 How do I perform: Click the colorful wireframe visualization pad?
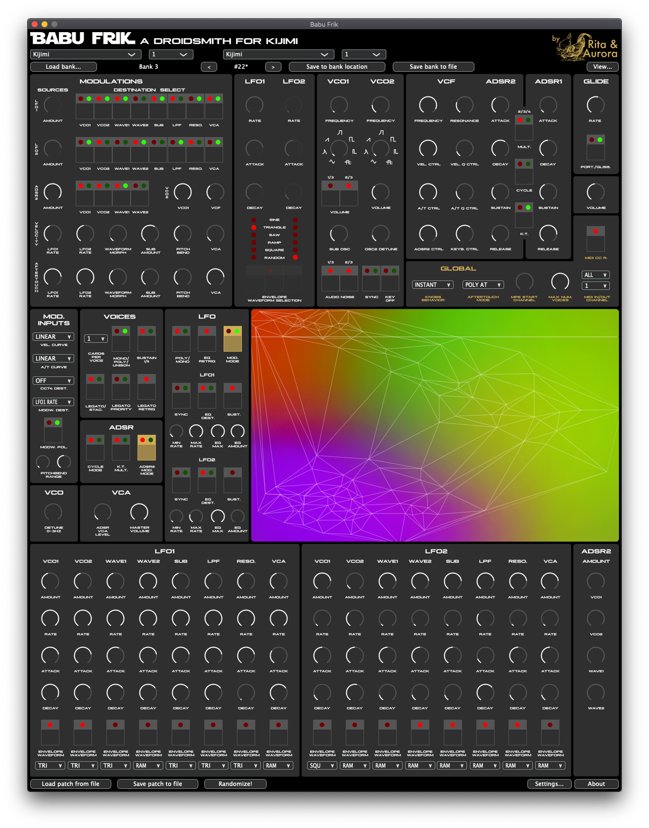435,425
